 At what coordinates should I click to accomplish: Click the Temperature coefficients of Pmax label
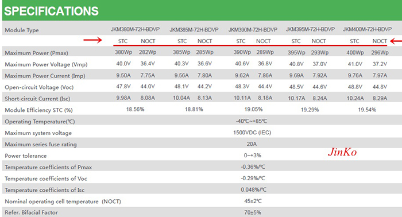pos(48,167)
